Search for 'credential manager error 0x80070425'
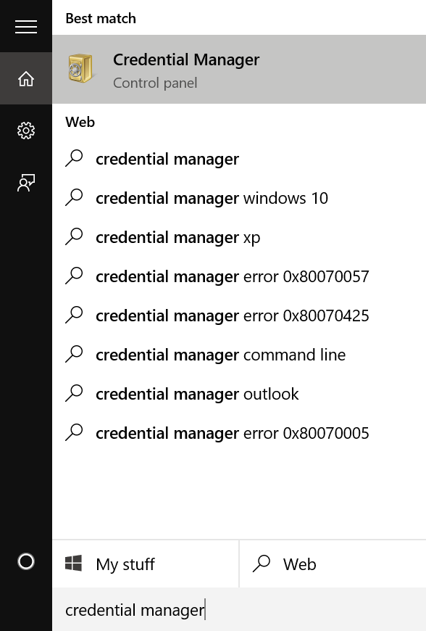 (x=232, y=315)
